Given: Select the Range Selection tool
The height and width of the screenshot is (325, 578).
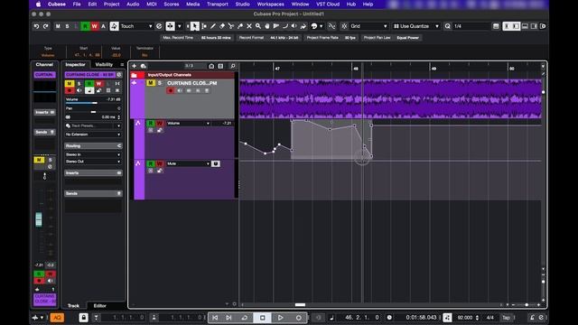Looking at the screenshot, I should (x=204, y=26).
